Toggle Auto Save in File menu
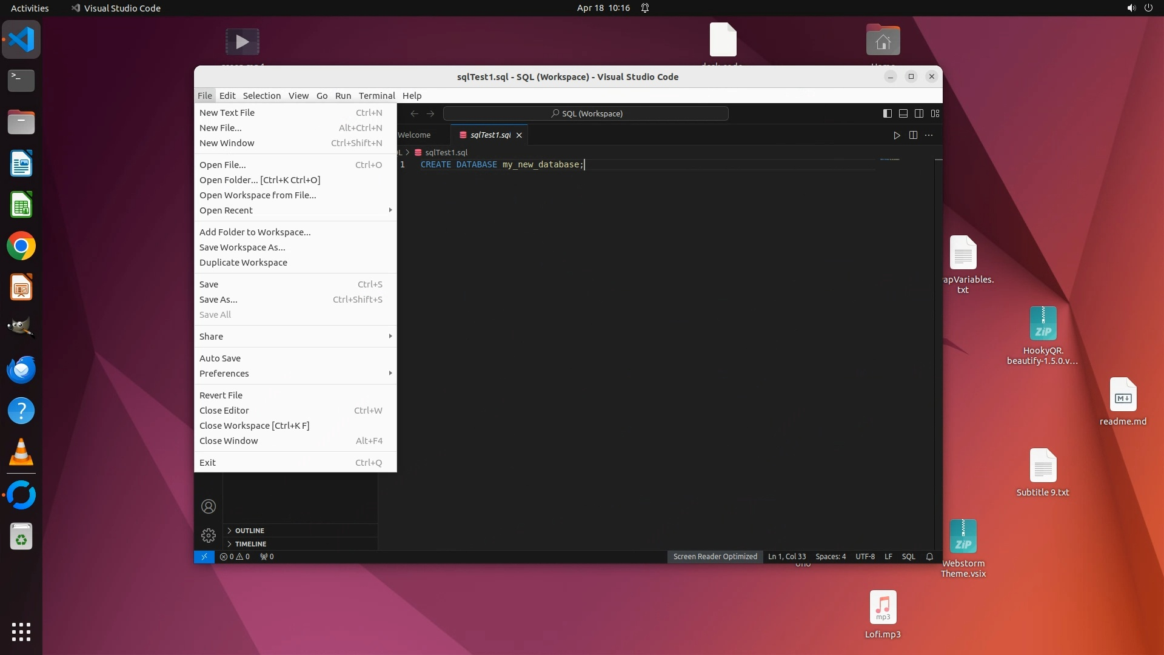The height and width of the screenshot is (655, 1164). [220, 358]
